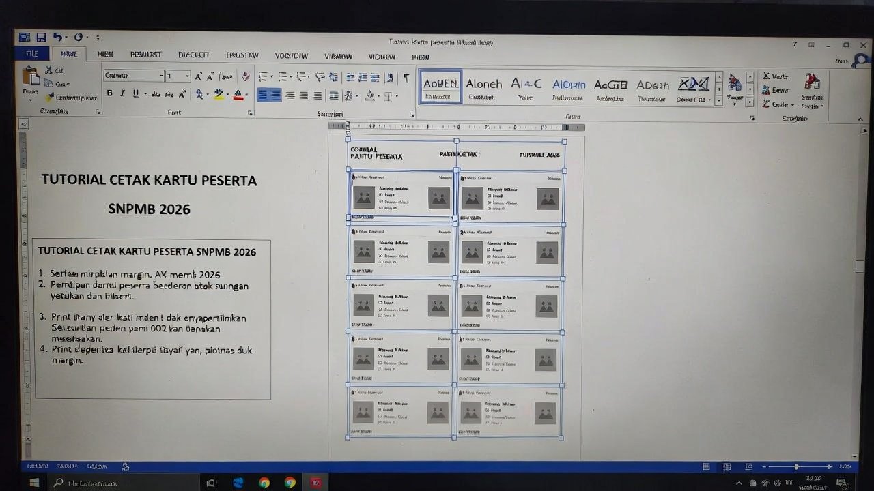Open the Borders dropdown
Screen dimensions: 874x491
[397, 96]
